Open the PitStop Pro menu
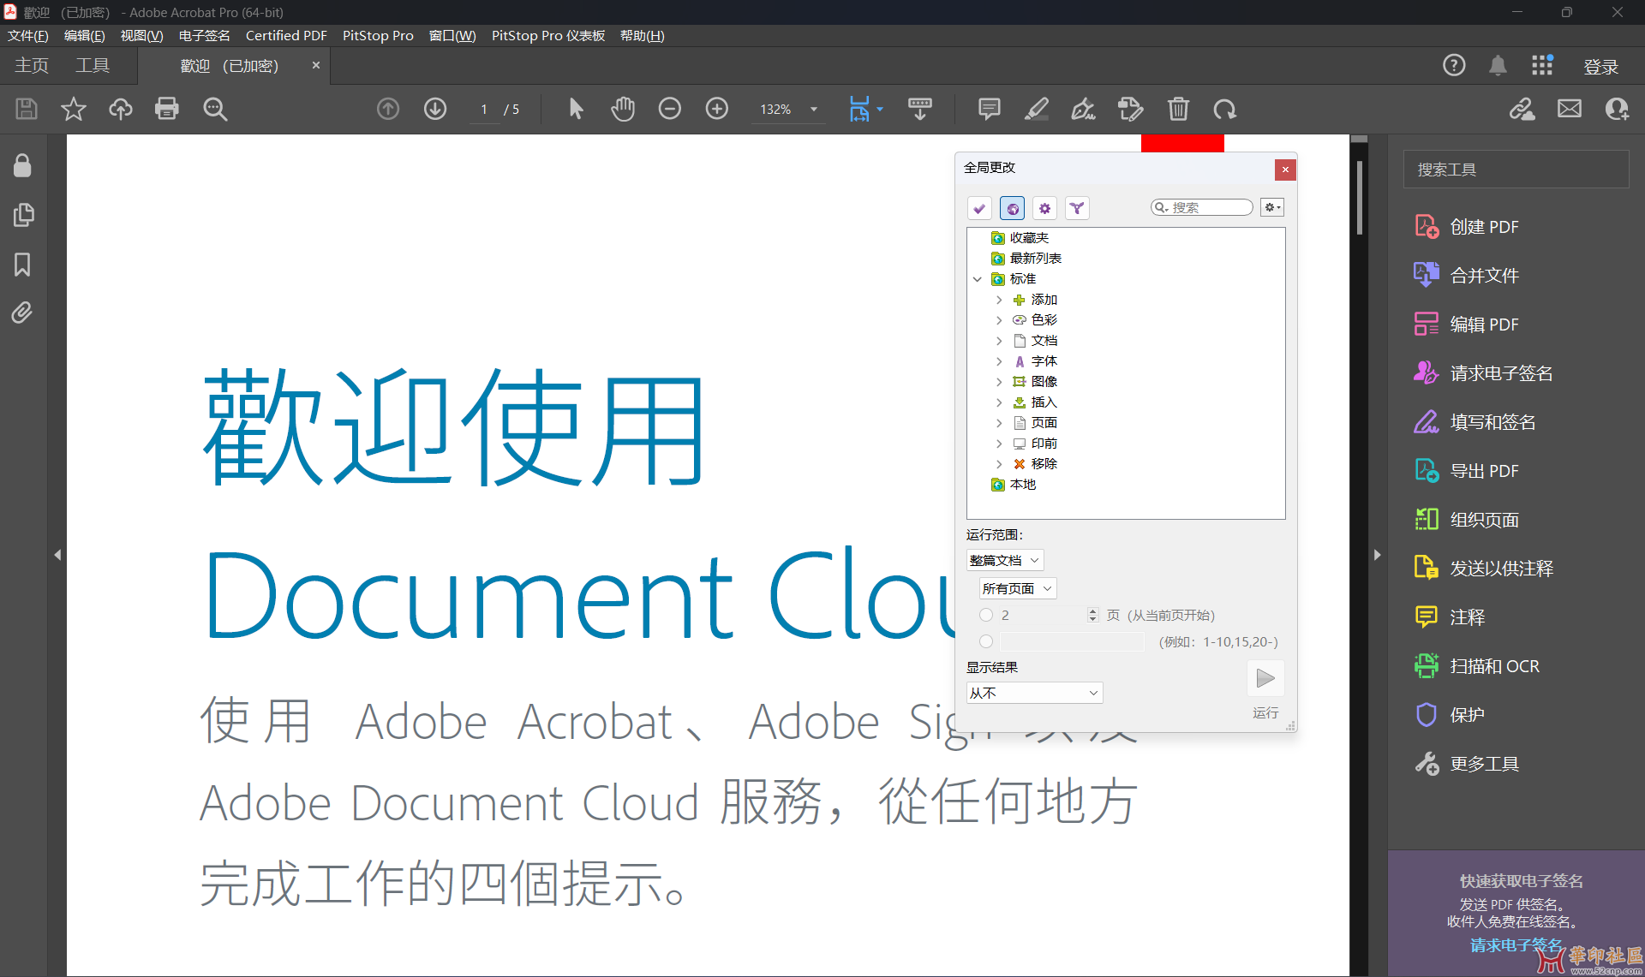Viewport: 1645px width, 977px height. point(378,35)
